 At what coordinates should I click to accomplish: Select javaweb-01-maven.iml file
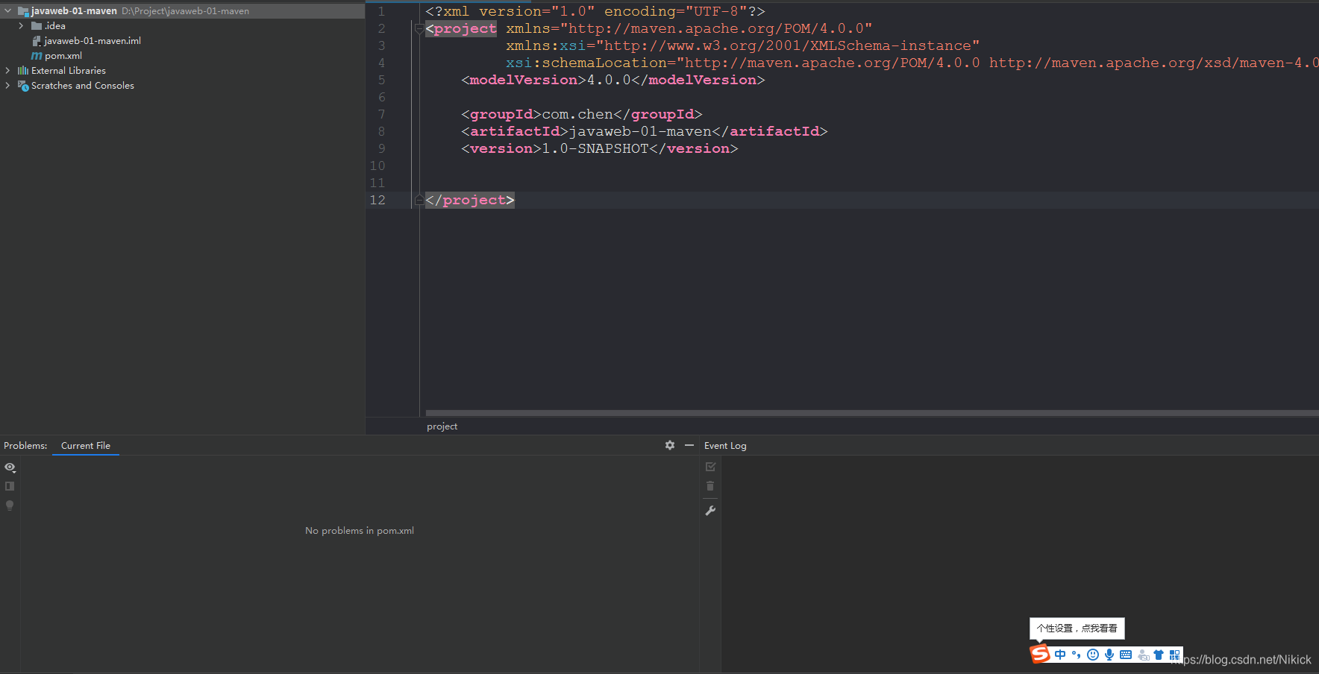coord(92,41)
